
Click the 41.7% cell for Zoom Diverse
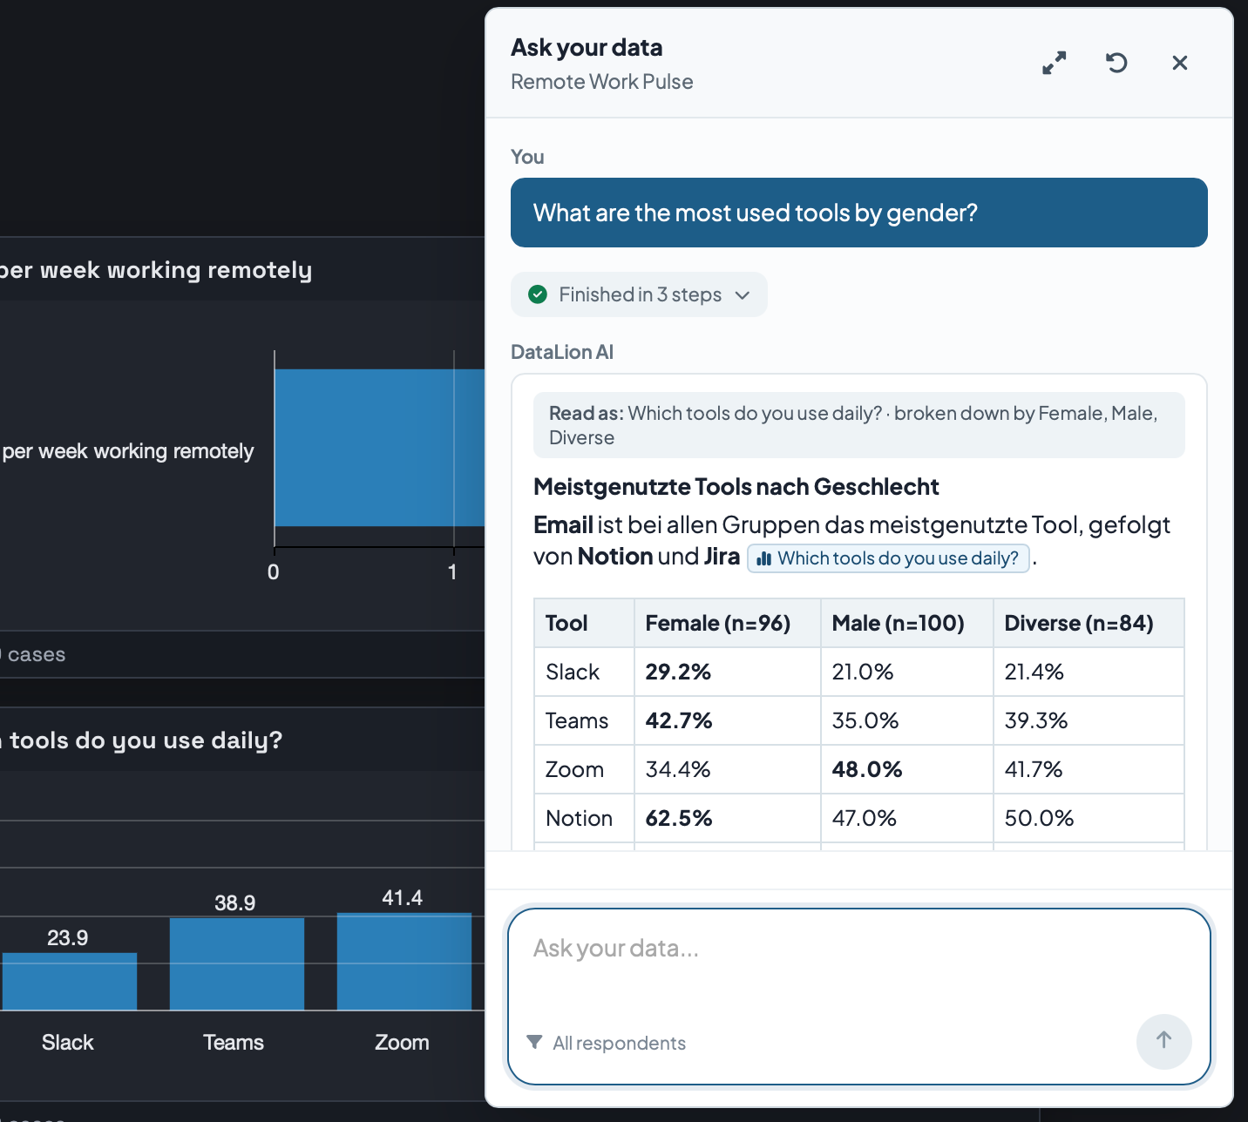coord(1089,769)
